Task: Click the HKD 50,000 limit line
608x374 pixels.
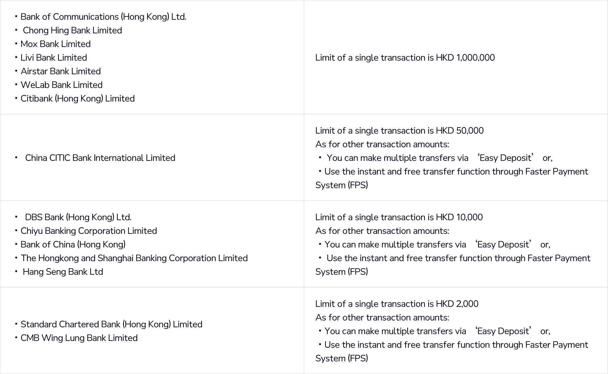Action: 399,131
